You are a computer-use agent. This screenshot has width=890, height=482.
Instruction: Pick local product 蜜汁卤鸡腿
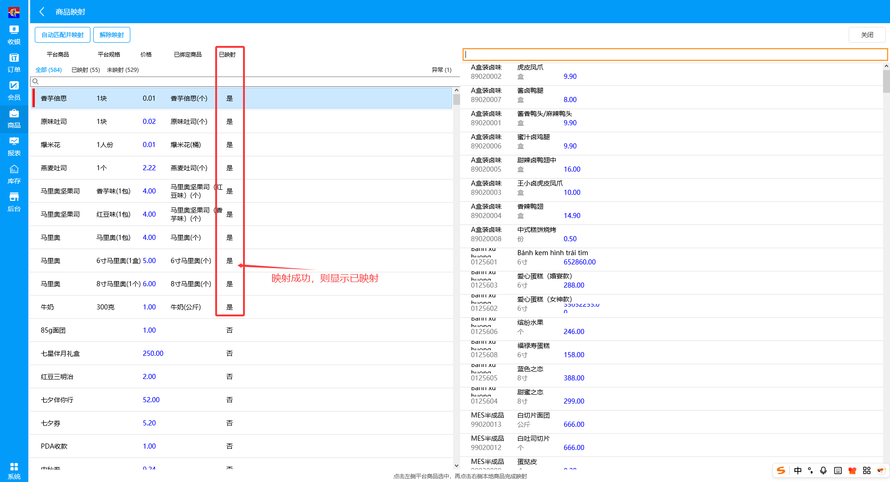[x=672, y=144]
